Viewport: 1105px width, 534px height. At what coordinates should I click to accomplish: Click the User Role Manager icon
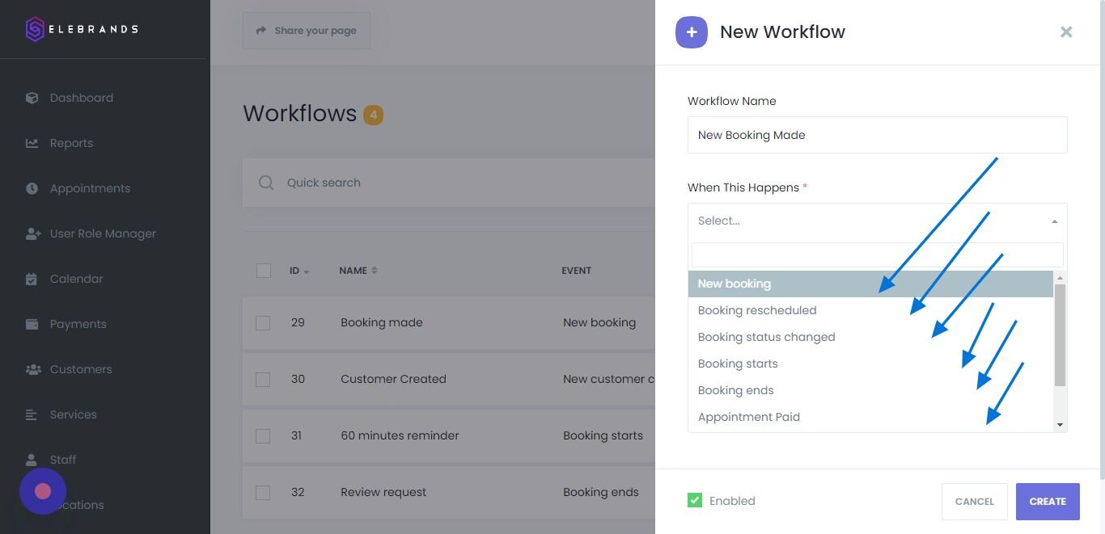click(33, 233)
